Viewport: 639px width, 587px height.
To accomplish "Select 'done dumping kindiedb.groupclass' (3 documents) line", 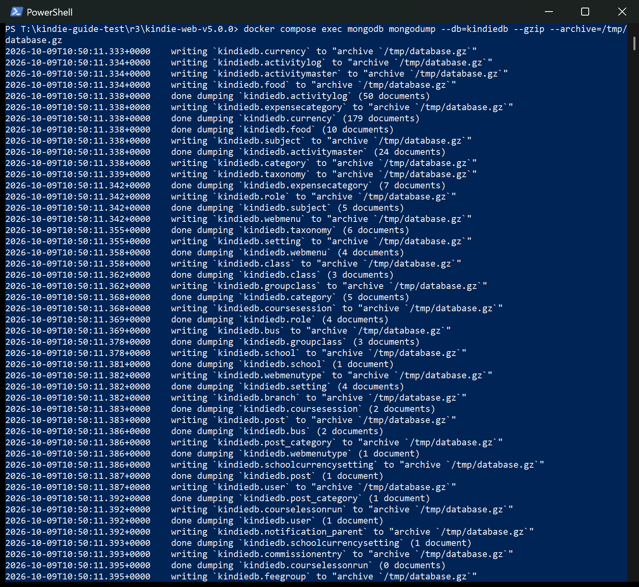I will 213,342.
